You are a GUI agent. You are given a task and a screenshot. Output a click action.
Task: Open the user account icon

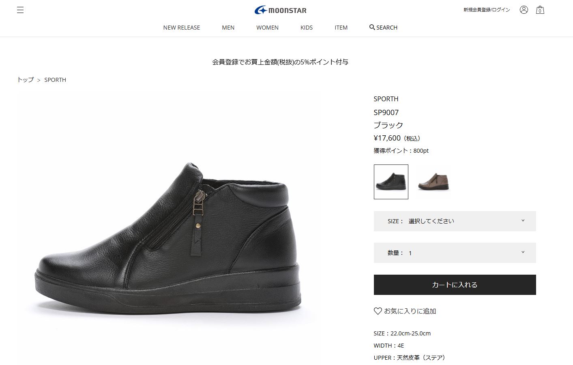(524, 10)
